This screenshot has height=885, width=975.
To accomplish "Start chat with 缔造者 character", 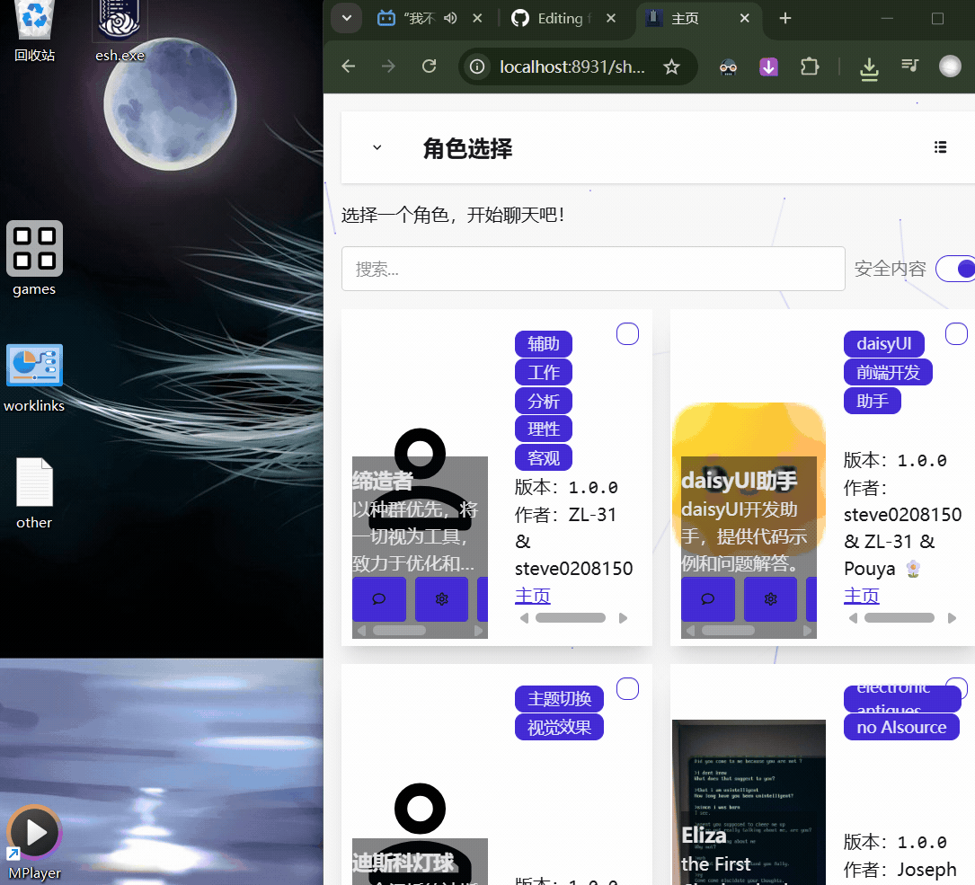I will (x=378, y=599).
